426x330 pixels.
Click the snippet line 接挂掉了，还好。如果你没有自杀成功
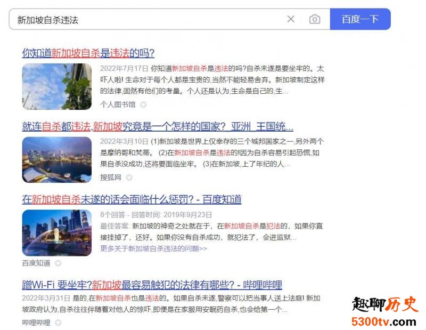coord(198,237)
